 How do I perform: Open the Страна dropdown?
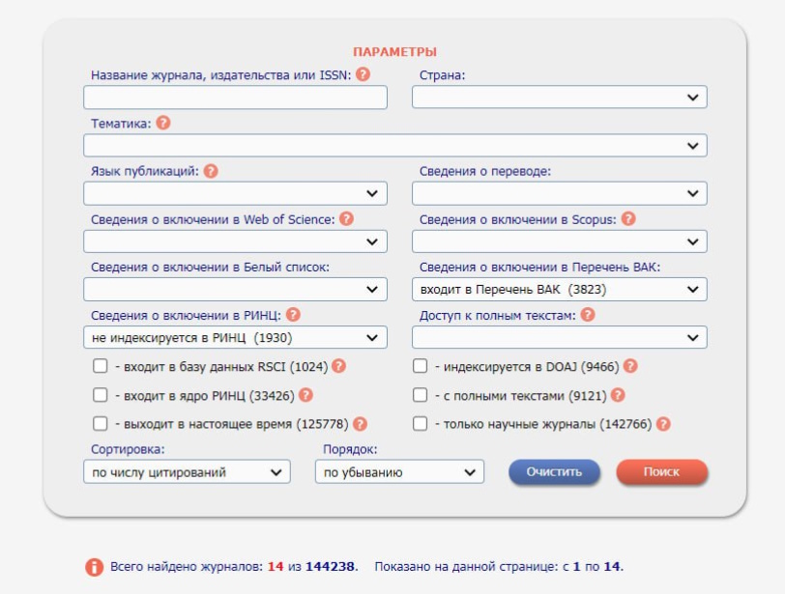tap(559, 98)
